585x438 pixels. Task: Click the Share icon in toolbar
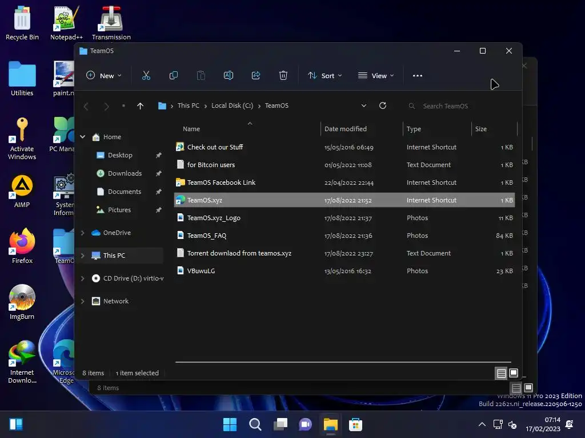click(256, 76)
